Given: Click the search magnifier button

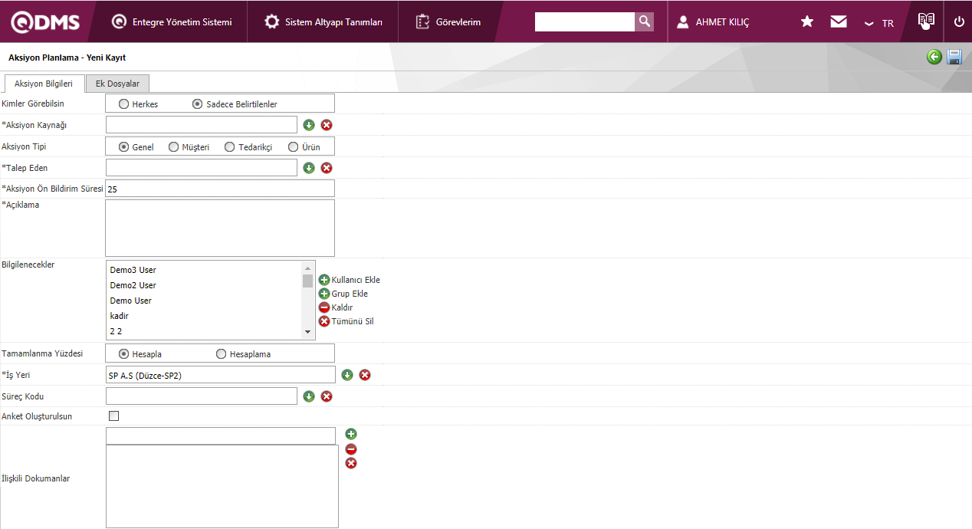Looking at the screenshot, I should [645, 21].
